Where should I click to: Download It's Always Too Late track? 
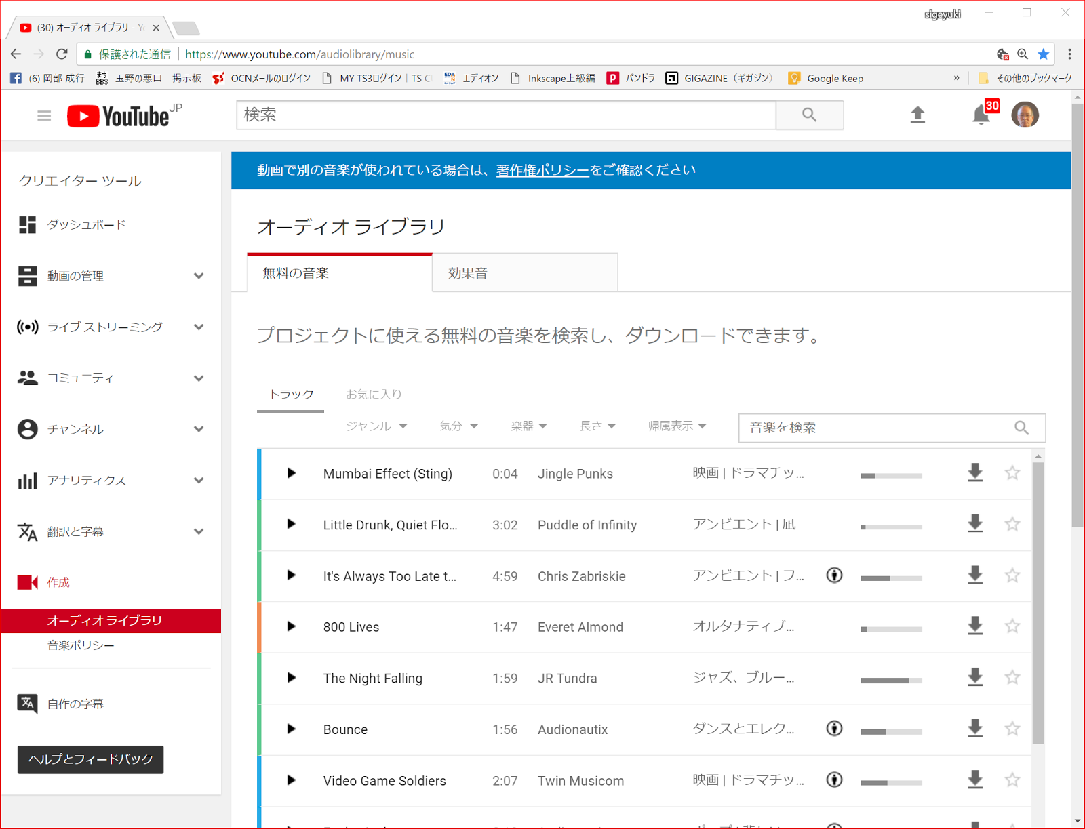click(975, 575)
